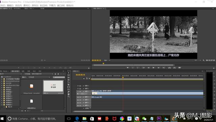Viewport: 216px width, 122px height.
Task: Mute 音频 4 track speaker toggle
Action: (78, 106)
